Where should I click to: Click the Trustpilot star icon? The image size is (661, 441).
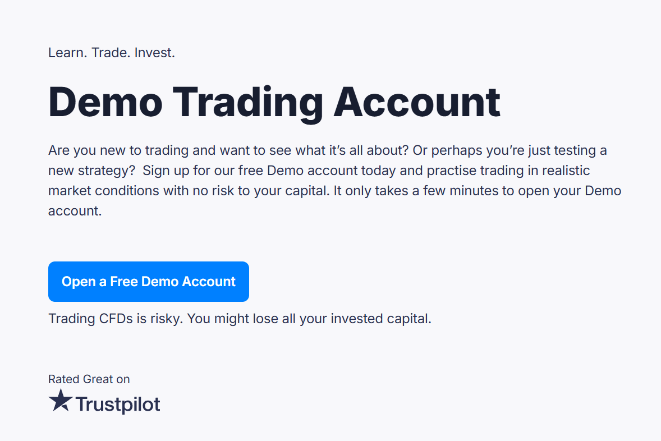tap(61, 401)
